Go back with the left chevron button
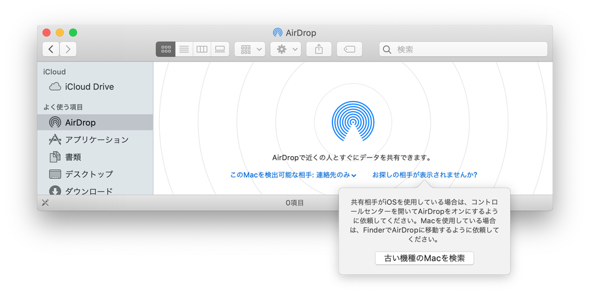Viewport: 590px width, 301px height. tap(51, 50)
